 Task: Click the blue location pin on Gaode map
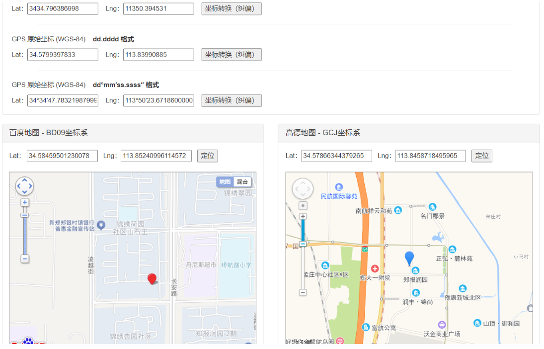[x=409, y=258]
